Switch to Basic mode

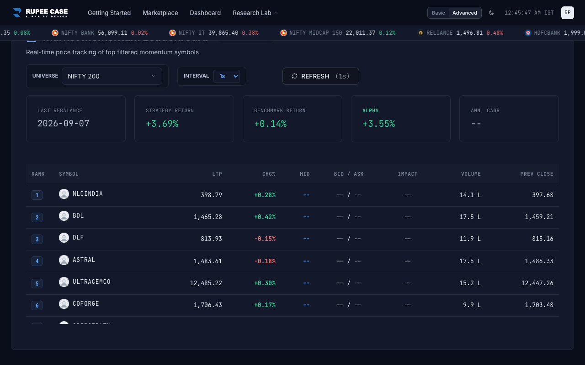[438, 13]
